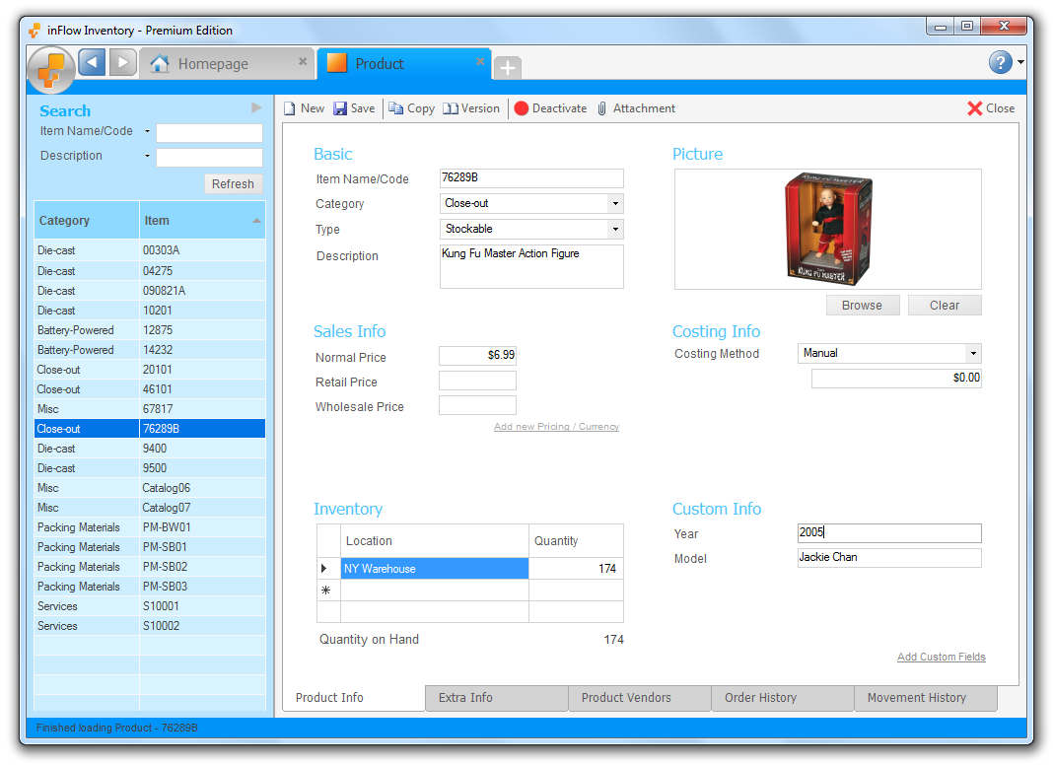
Task: Add a new tab with plus button
Action: (x=507, y=67)
